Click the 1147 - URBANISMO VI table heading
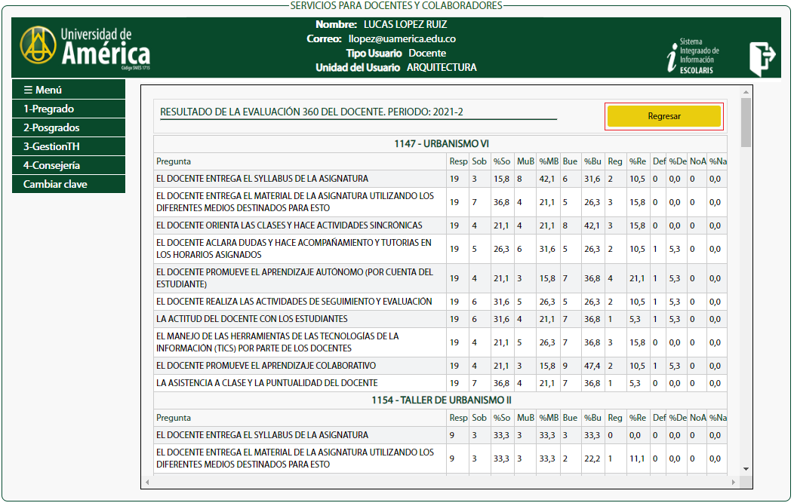 [442, 144]
